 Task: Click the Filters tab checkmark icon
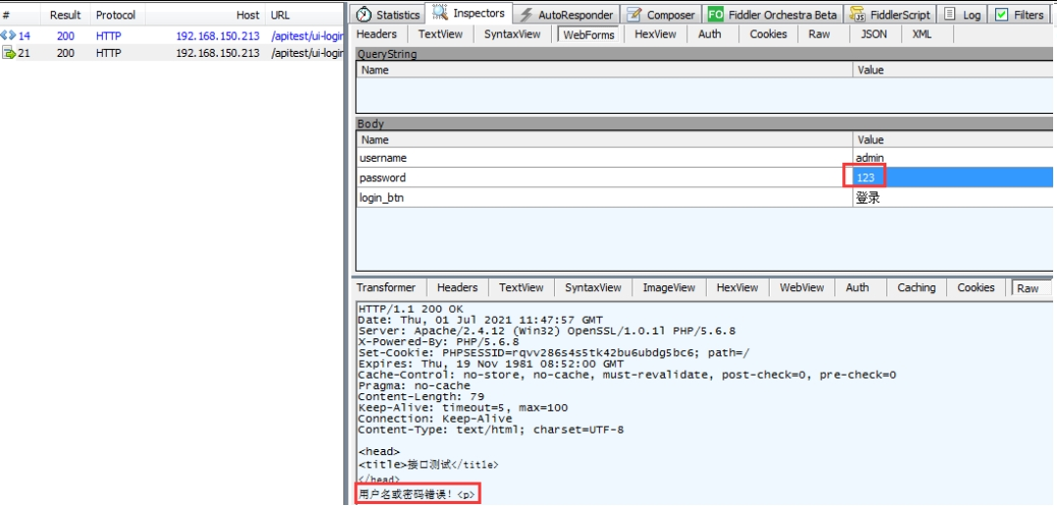coord(1002,15)
